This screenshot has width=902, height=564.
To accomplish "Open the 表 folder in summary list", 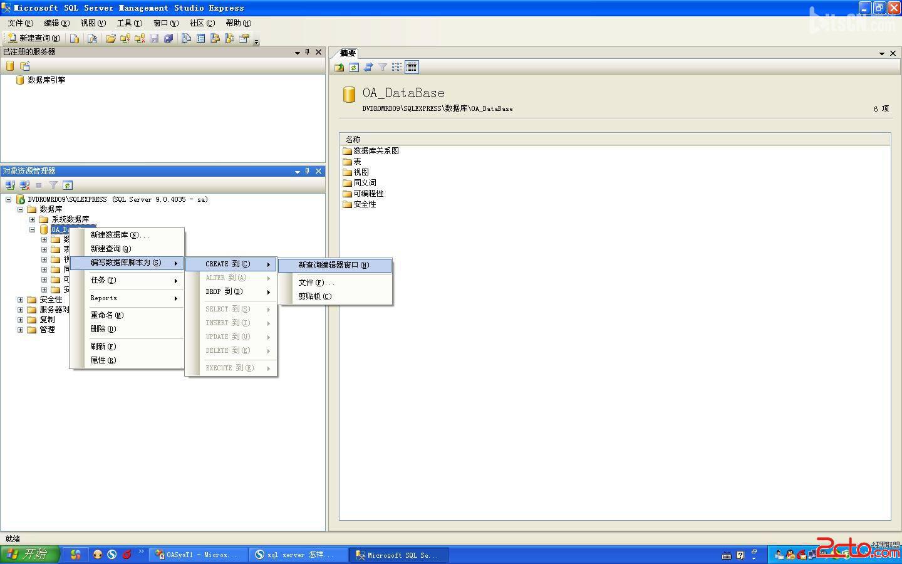I will pyautogui.click(x=357, y=162).
